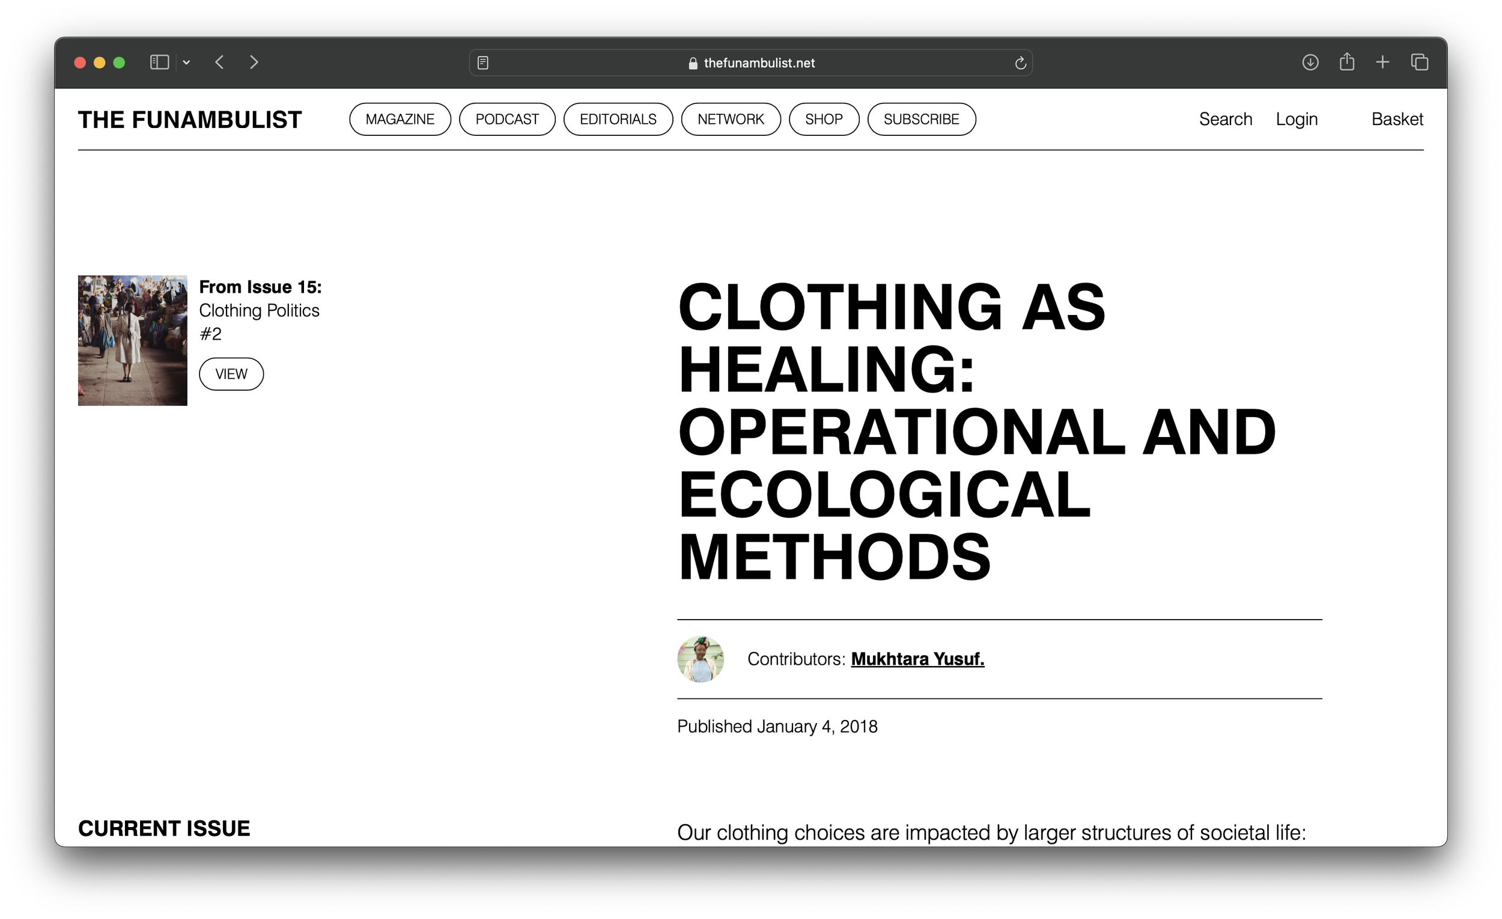Screen dimensions: 1502x919
Task: Show downloads with the download icon
Action: [x=1310, y=62]
